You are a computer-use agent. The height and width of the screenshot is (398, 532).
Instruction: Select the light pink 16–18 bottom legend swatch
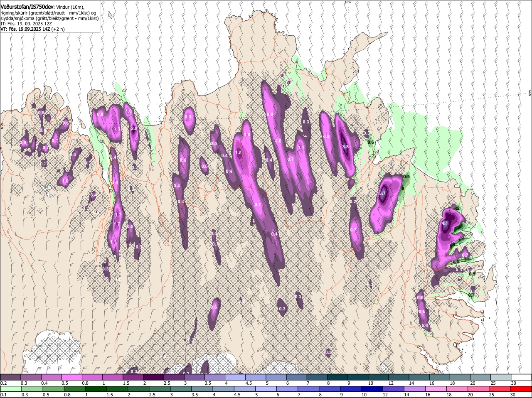[436, 389]
